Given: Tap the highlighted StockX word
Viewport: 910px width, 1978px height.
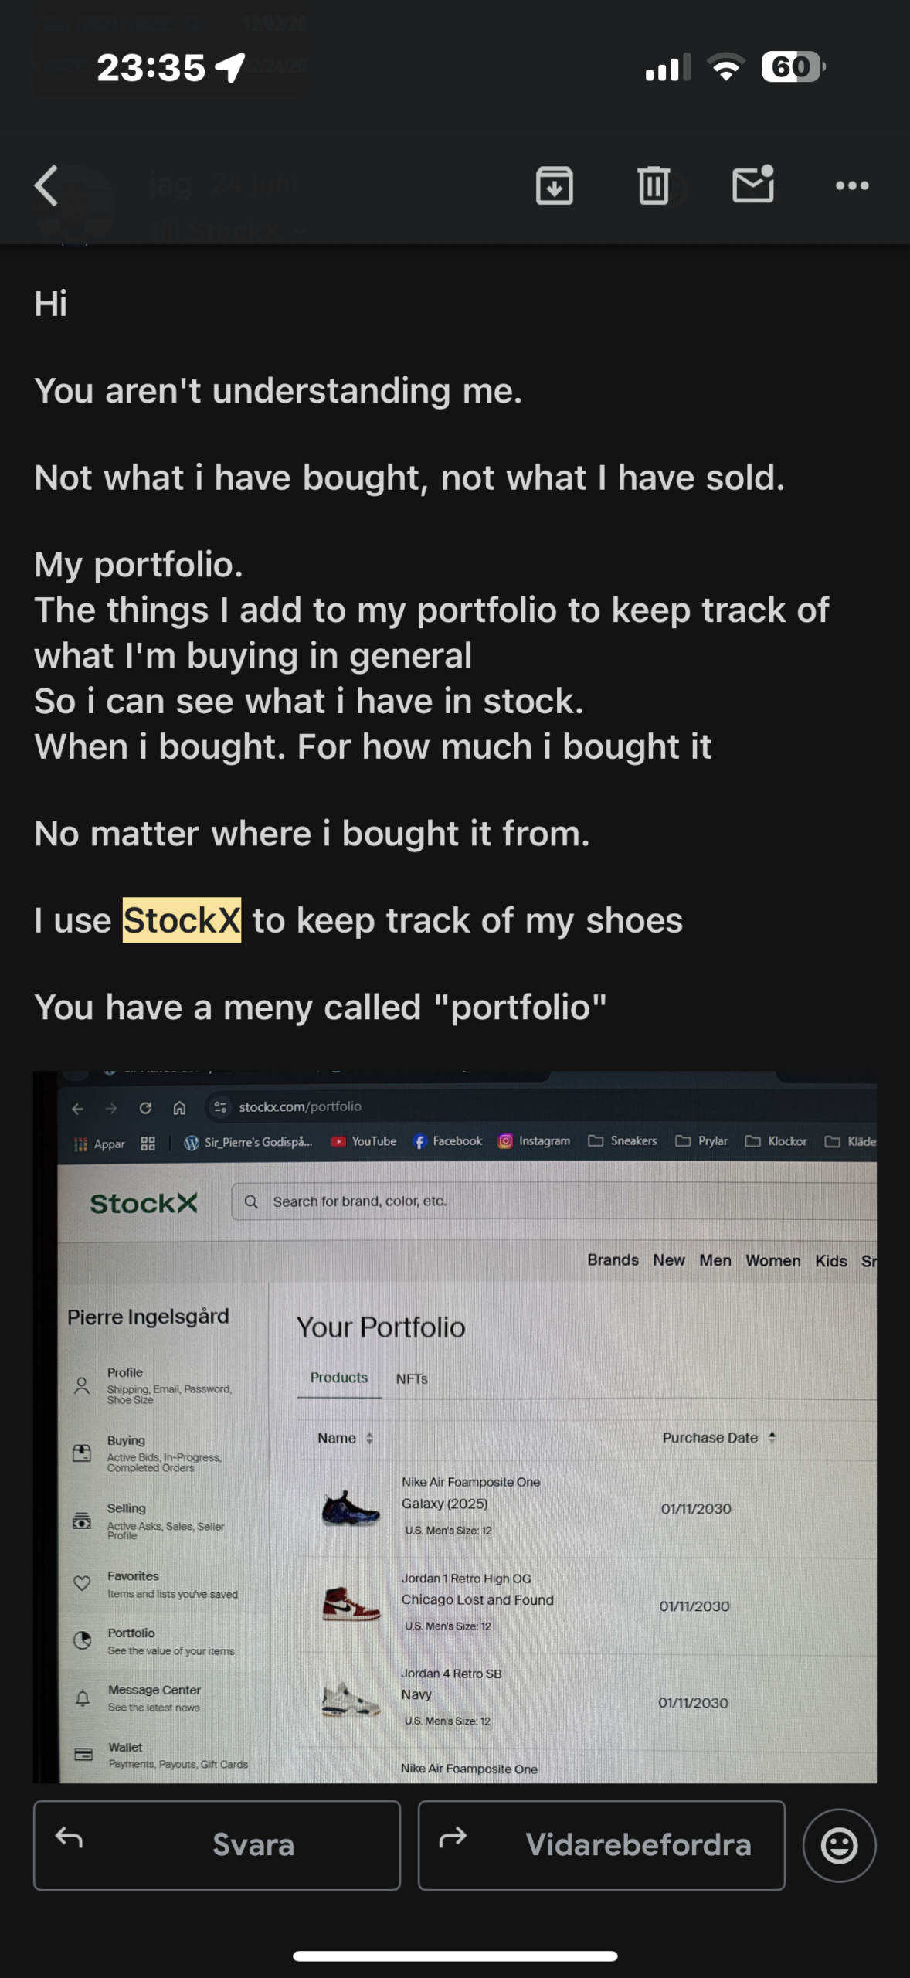Looking at the screenshot, I should 182,920.
